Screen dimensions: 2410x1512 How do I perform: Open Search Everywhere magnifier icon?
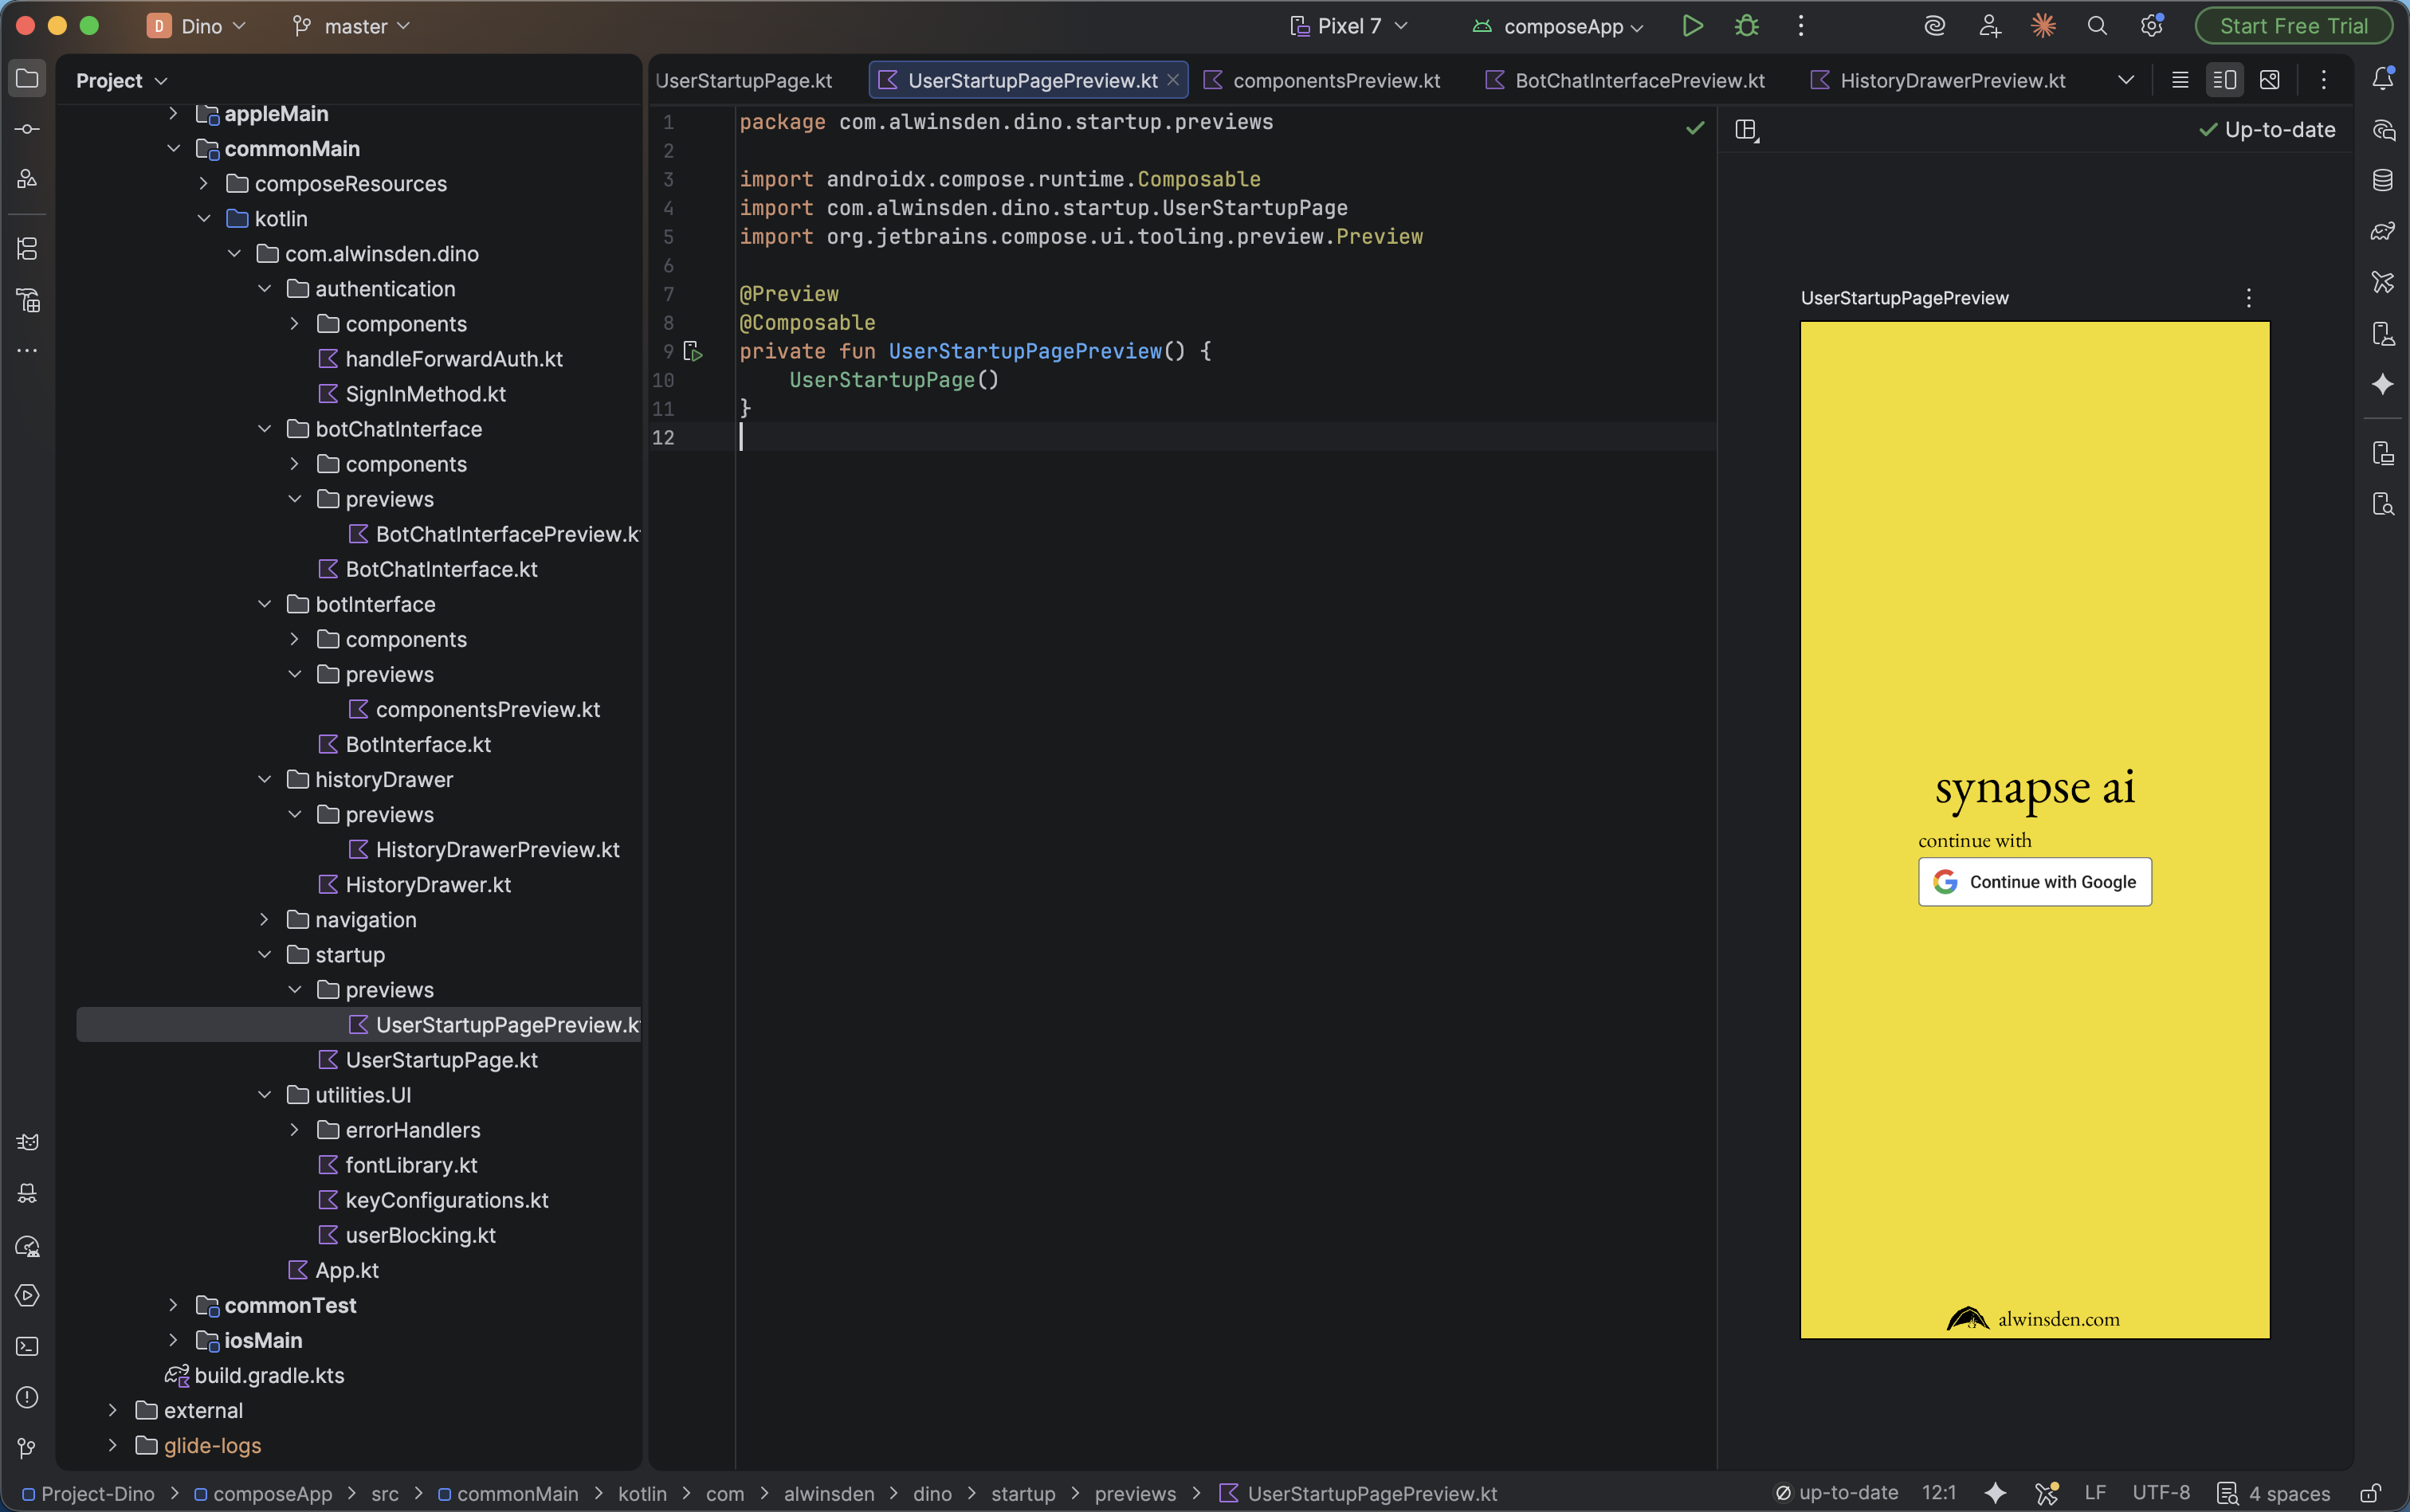point(2097,26)
